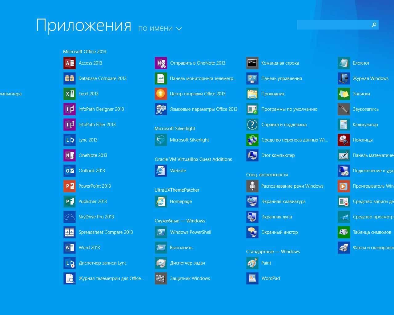Open Командная строка icon
Image resolution: width=394 pixels, height=315 pixels.
pos(252,63)
